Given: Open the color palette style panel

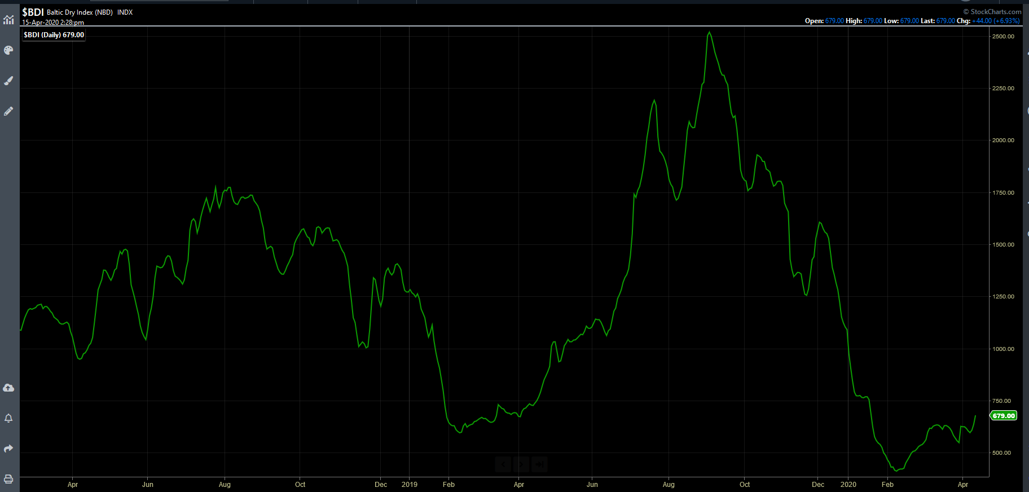Looking at the screenshot, I should [8, 50].
